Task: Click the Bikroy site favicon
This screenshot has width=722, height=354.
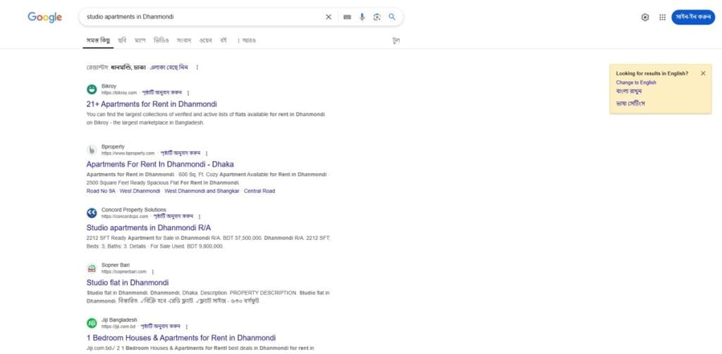Action: [92, 89]
